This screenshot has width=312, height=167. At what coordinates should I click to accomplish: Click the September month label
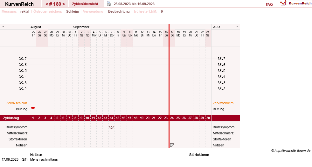point(81,27)
